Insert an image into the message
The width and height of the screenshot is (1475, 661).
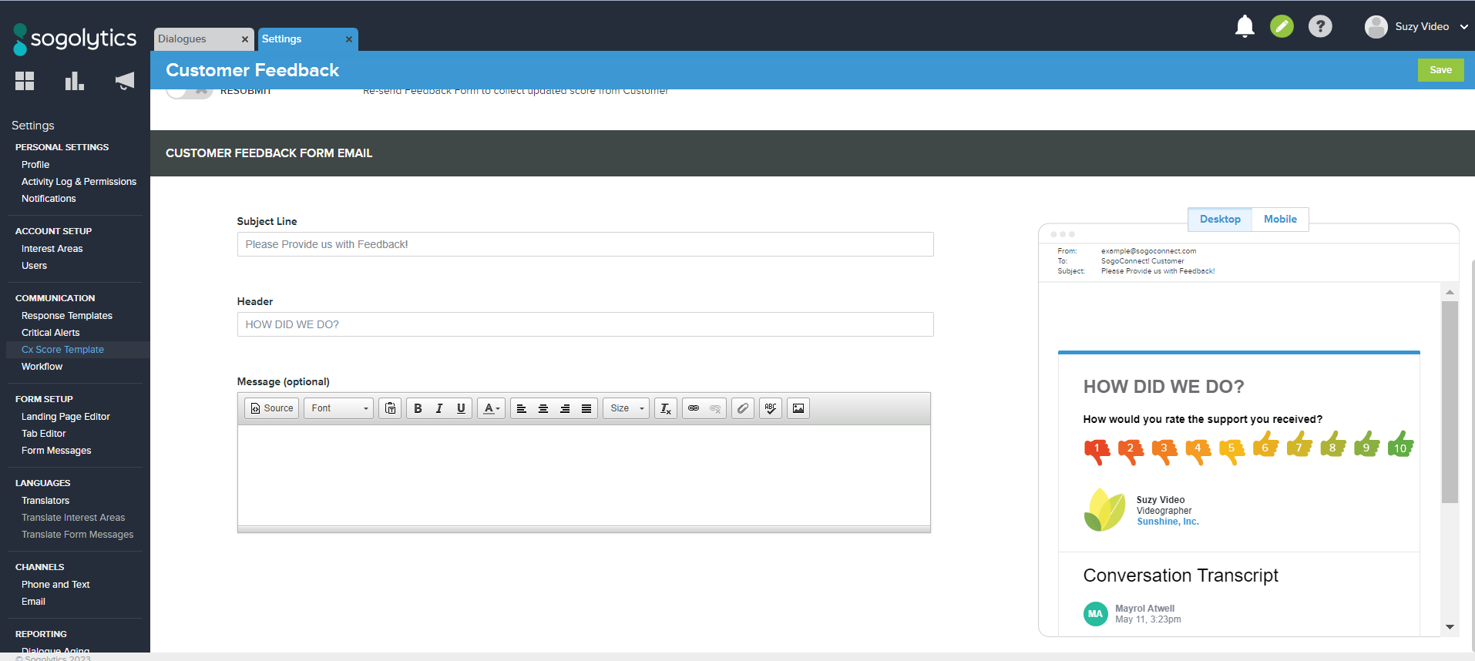click(798, 408)
